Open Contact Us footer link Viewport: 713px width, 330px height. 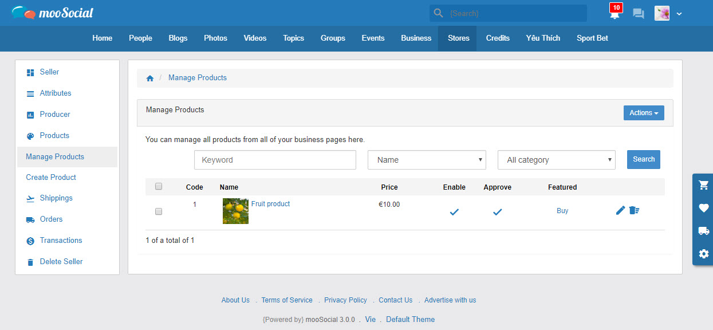tap(395, 300)
